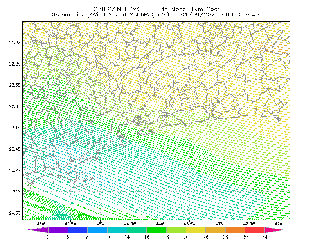Click the latitude label 23.7S
This screenshot has height=241, width=313.
pyautogui.click(x=15, y=170)
